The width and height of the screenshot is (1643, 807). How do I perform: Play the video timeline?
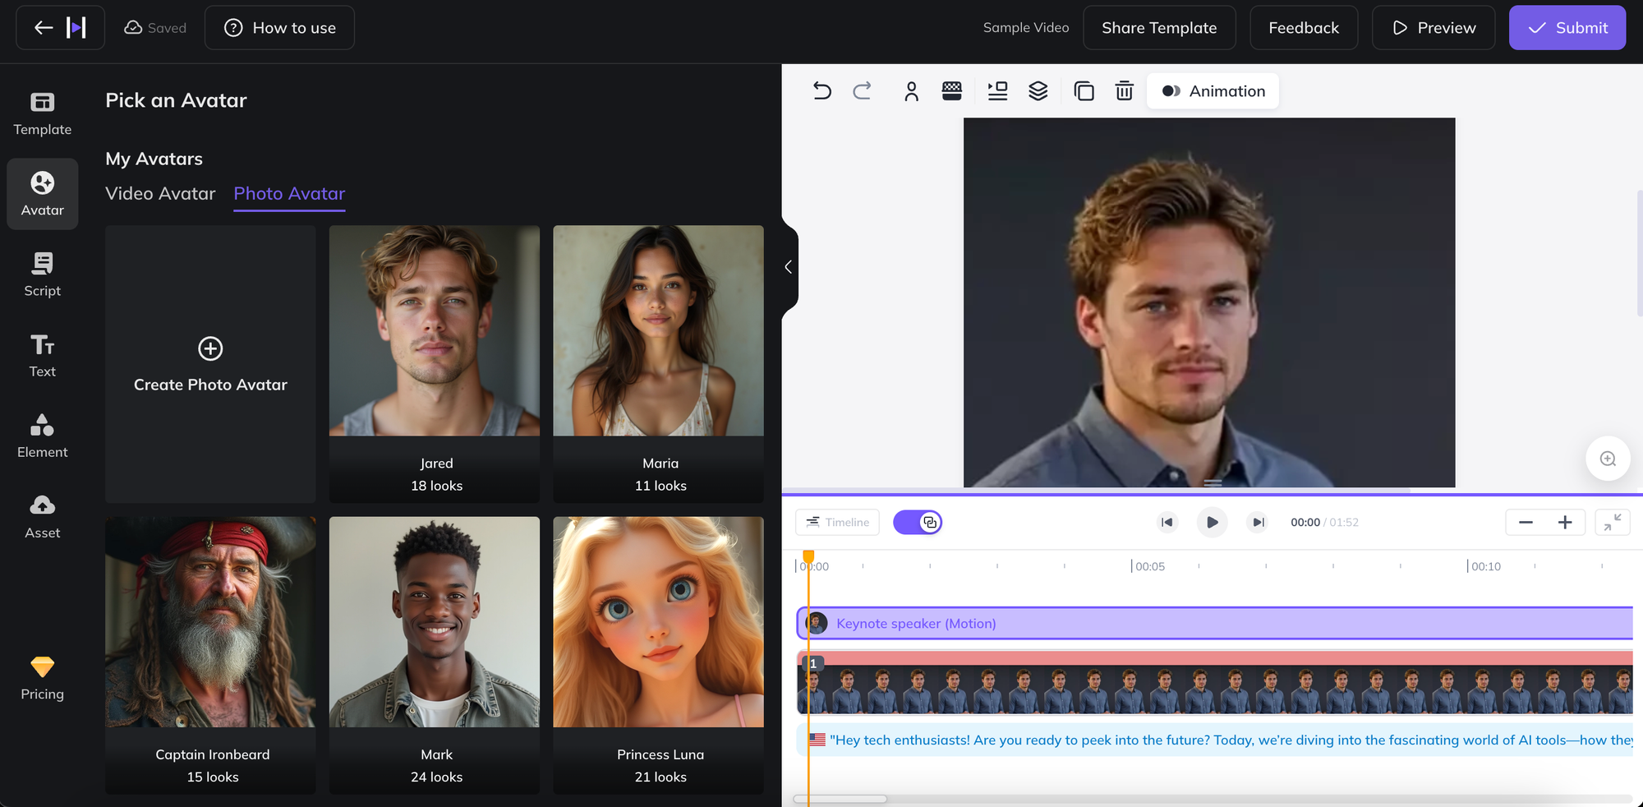pos(1212,523)
